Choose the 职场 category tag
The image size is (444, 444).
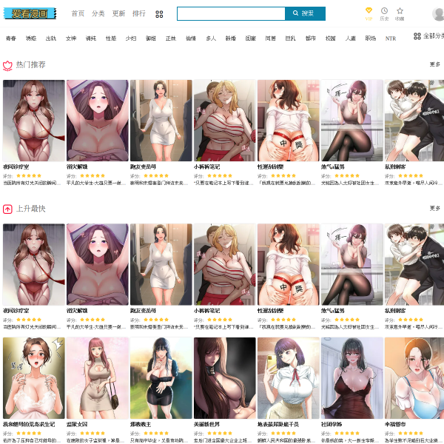click(x=370, y=38)
